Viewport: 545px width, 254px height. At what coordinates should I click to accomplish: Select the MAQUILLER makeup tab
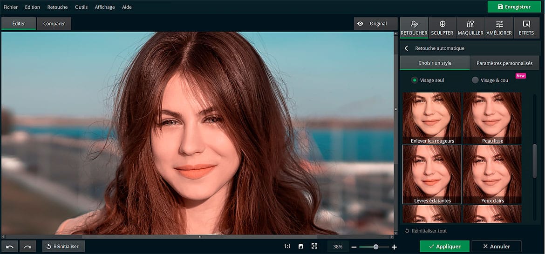pyautogui.click(x=470, y=28)
